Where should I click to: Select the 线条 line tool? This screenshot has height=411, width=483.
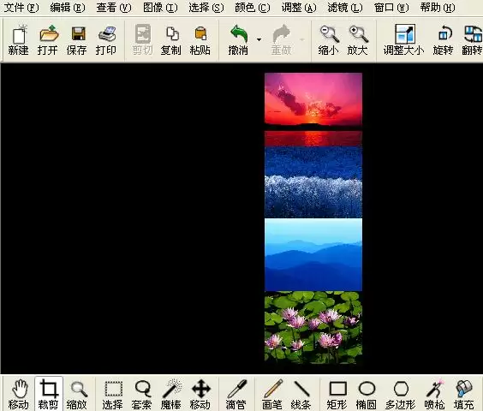301,395
